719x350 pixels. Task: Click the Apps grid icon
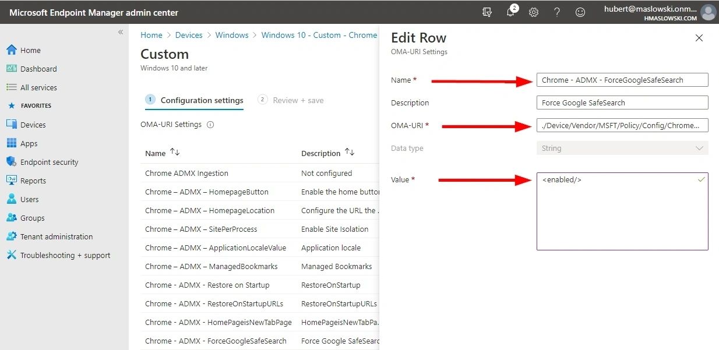[11, 143]
